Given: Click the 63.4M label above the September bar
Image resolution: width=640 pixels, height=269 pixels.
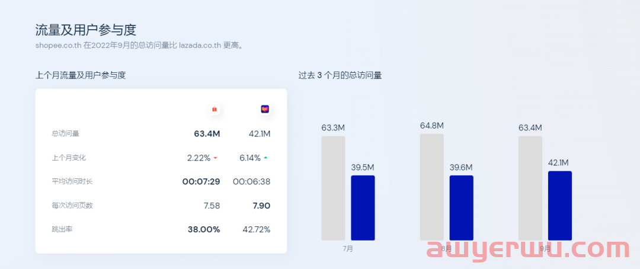Looking at the screenshot, I should pyautogui.click(x=530, y=128).
